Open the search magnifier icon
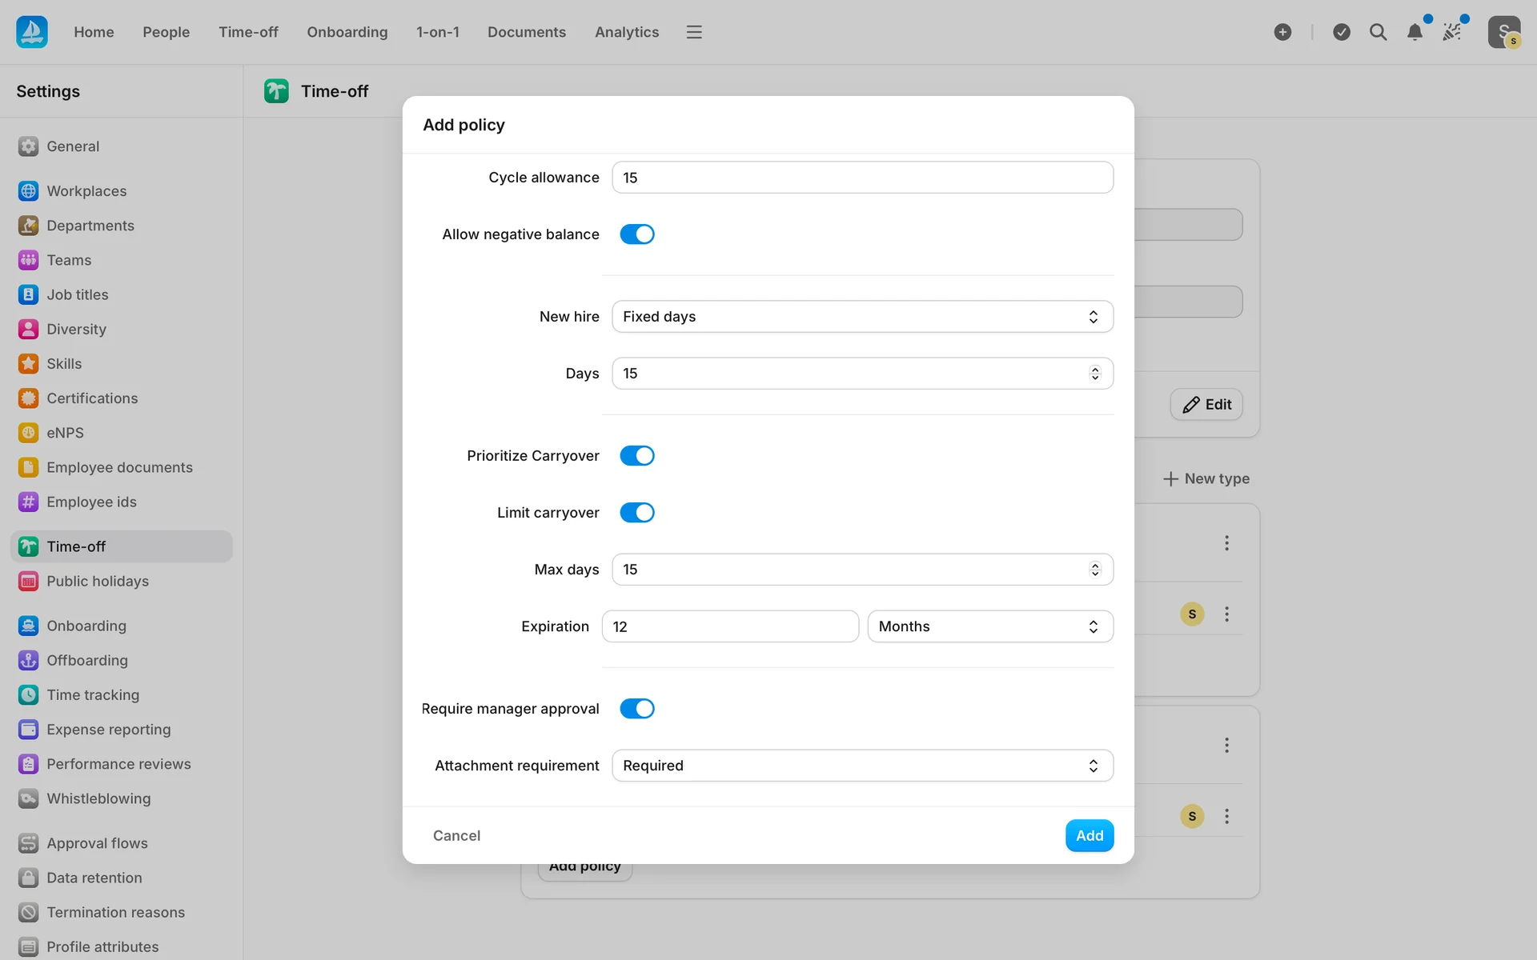1537x960 pixels. click(1378, 32)
